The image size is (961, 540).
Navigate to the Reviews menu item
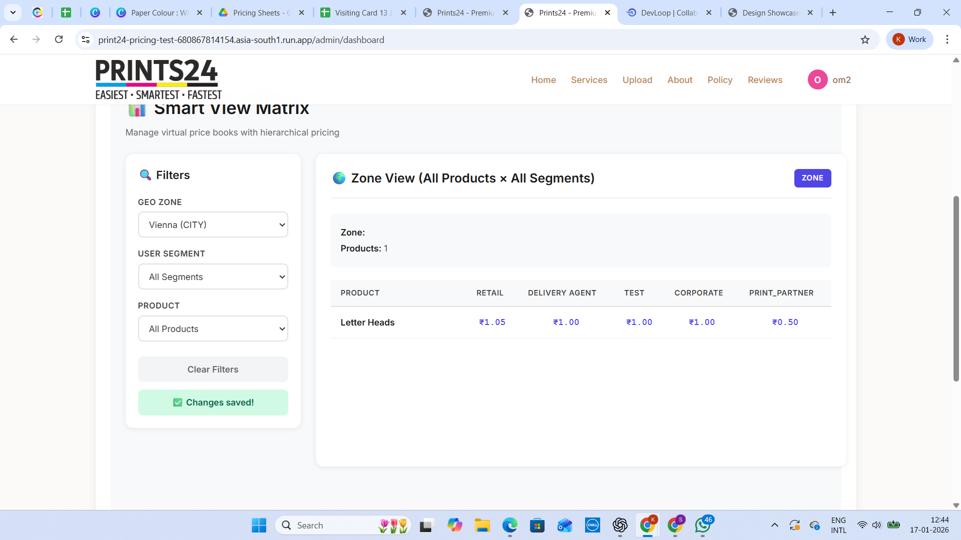(765, 79)
